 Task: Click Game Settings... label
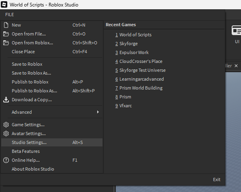click(28, 125)
